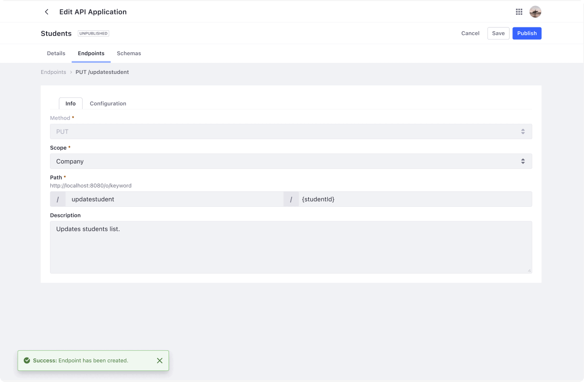584x382 pixels.
Task: Click the {studentId} path parameter field
Action: point(414,199)
